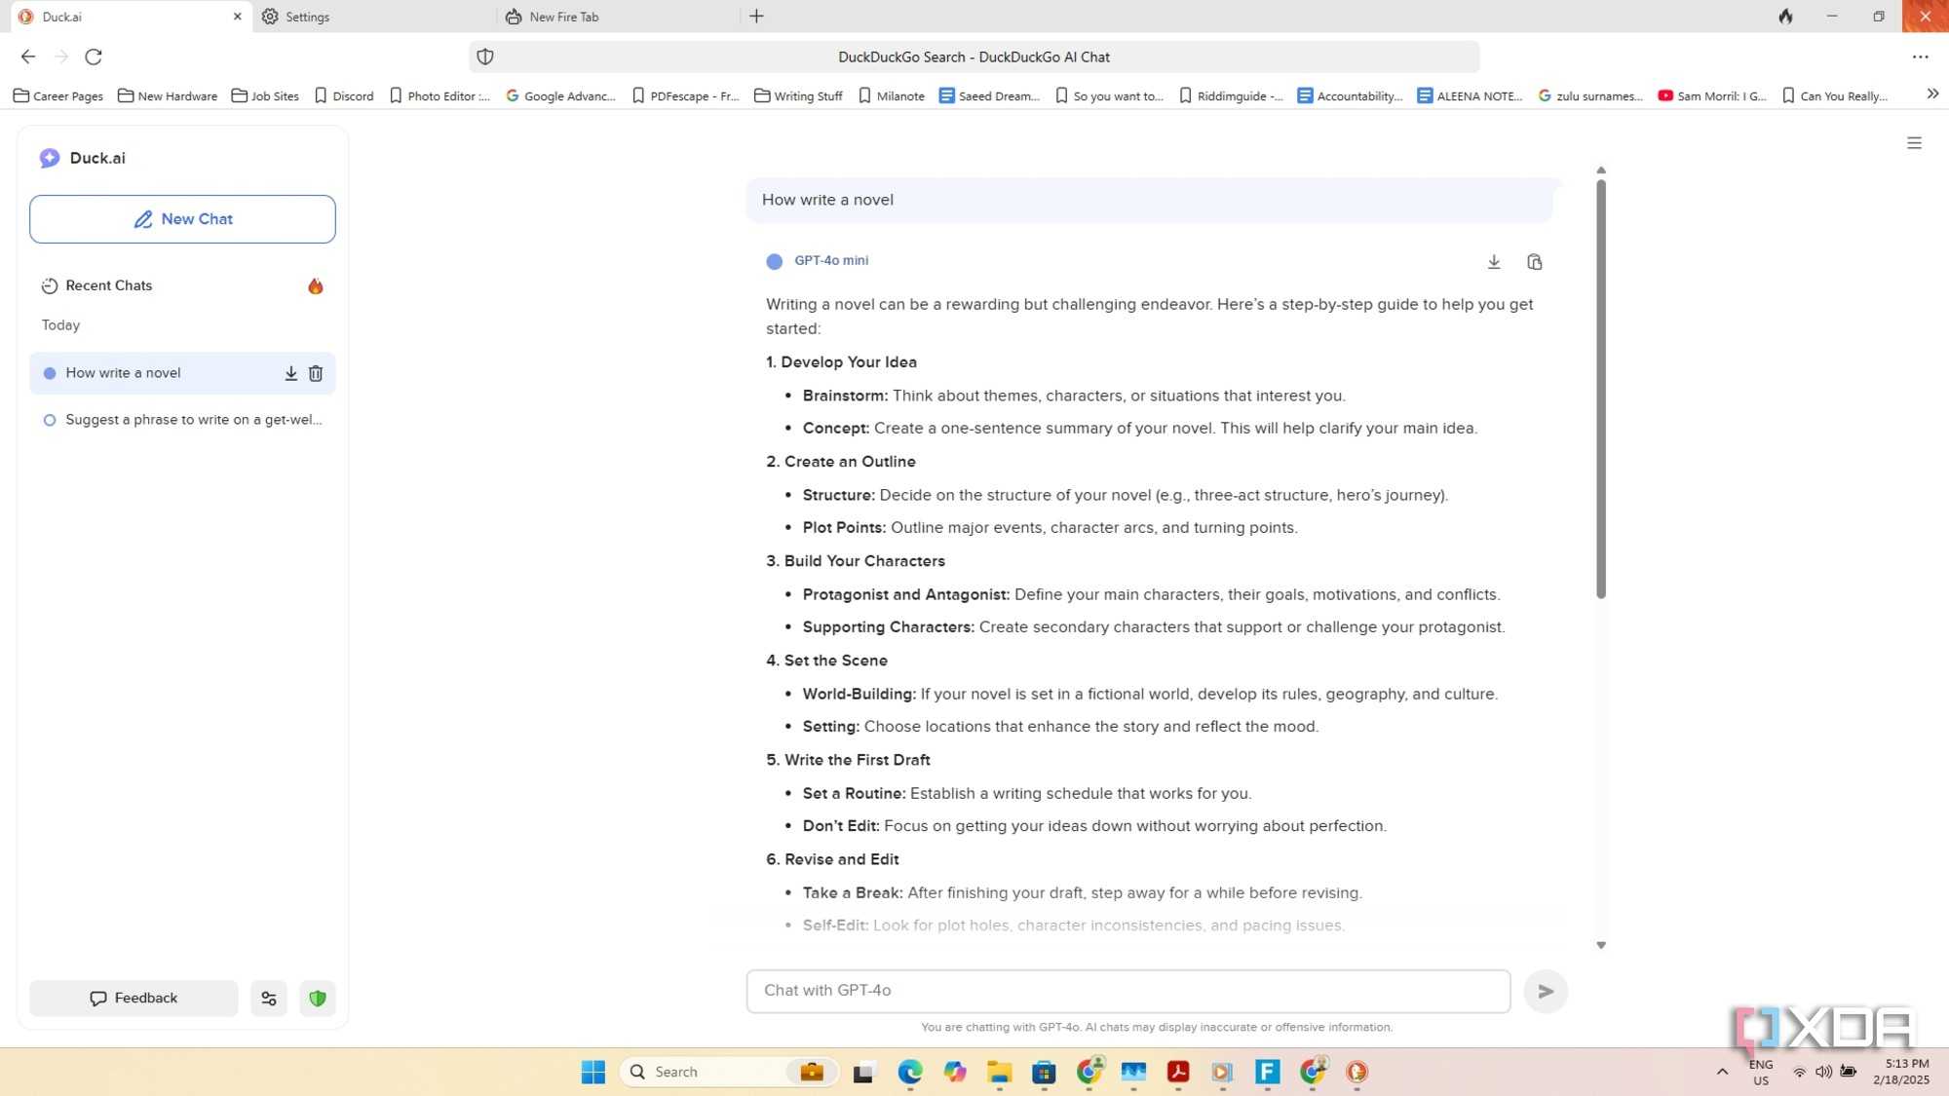Screen dimensions: 1949x1096
Task: Show more bookmarks with overflow chevron
Action: click(x=1931, y=94)
